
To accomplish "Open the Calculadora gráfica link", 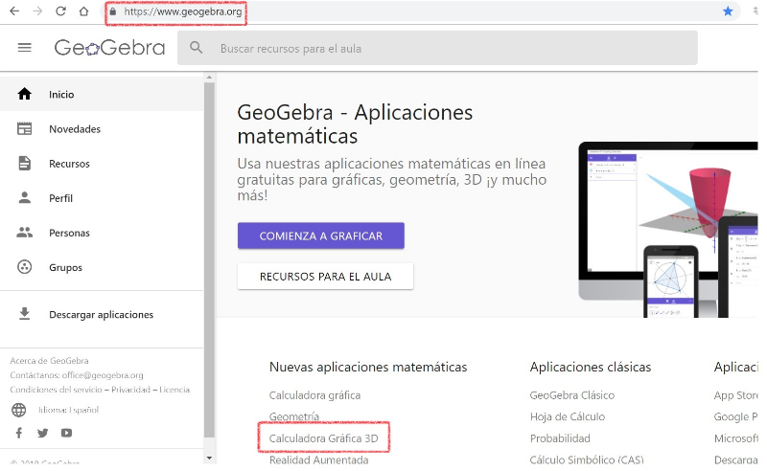I will coord(314,395).
